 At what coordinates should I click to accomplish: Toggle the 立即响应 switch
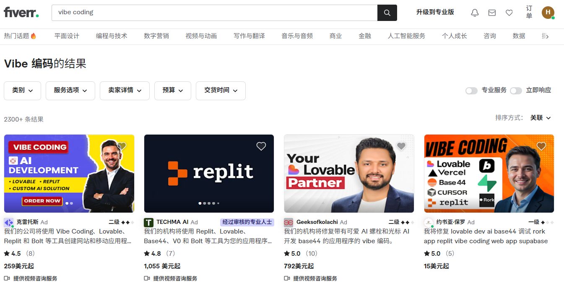pos(516,91)
